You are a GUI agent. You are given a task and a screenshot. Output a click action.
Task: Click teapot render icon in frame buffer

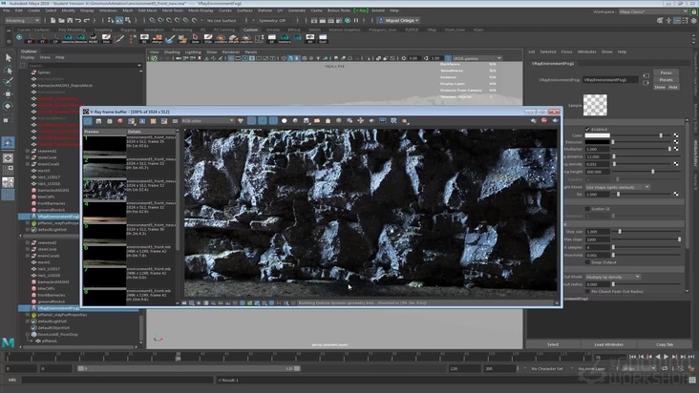pyautogui.click(x=555, y=120)
